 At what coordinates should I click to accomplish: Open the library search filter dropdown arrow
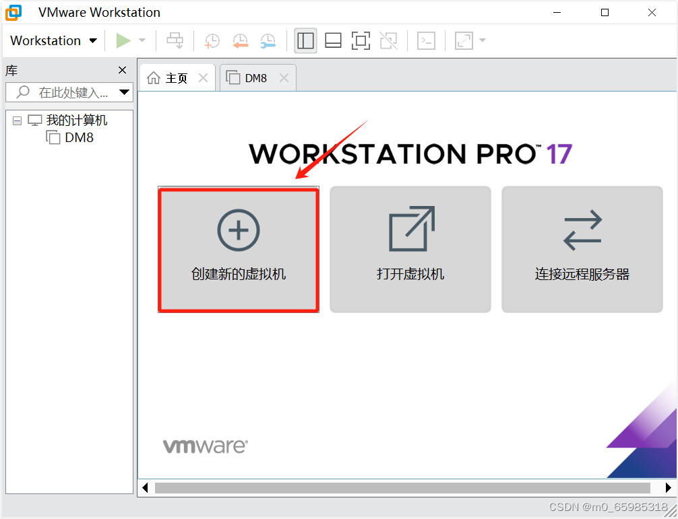(125, 92)
